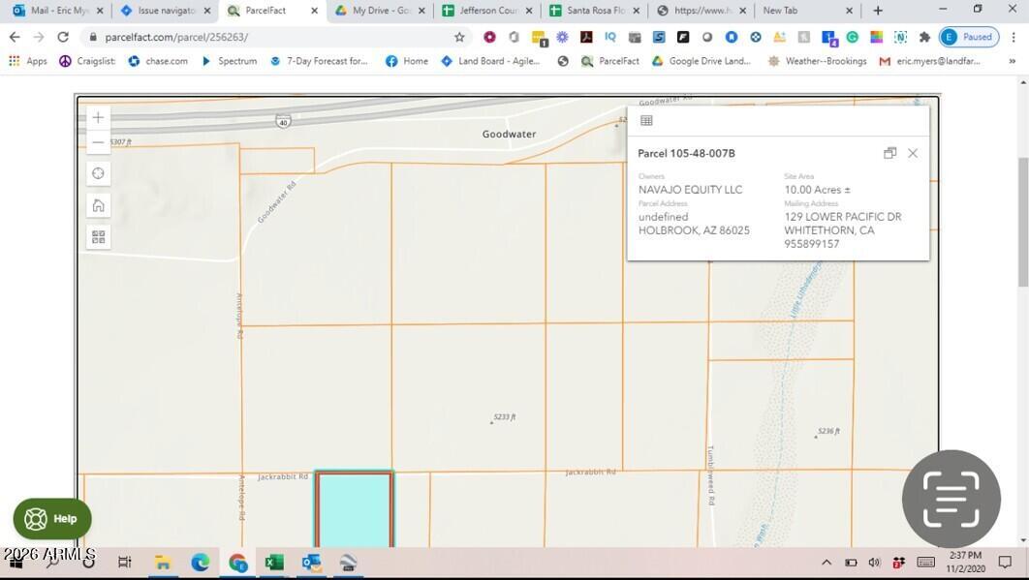Screen dimensions: 1029x580
Task: Adjust system volume from the taskbar
Action: coord(874,562)
